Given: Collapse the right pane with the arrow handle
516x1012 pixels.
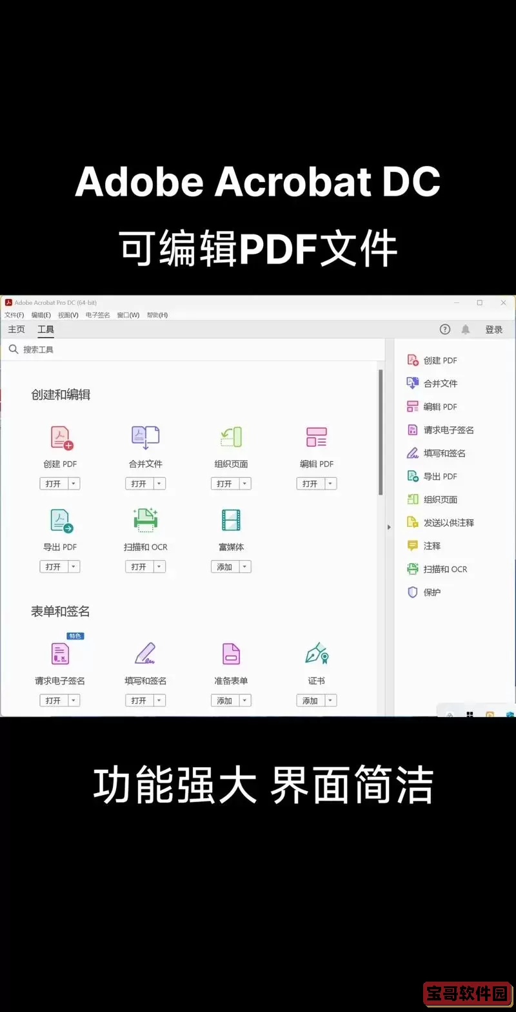Looking at the screenshot, I should click(x=389, y=527).
